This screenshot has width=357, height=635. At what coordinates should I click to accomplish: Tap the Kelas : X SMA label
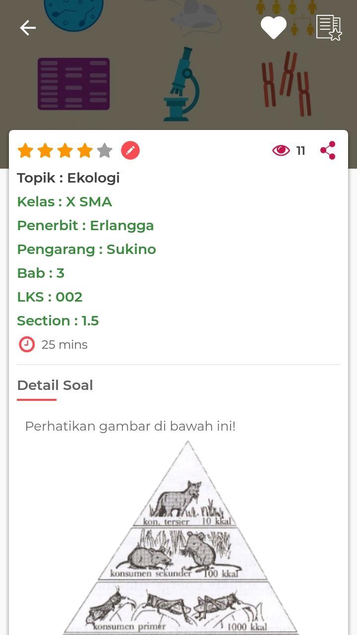click(64, 202)
